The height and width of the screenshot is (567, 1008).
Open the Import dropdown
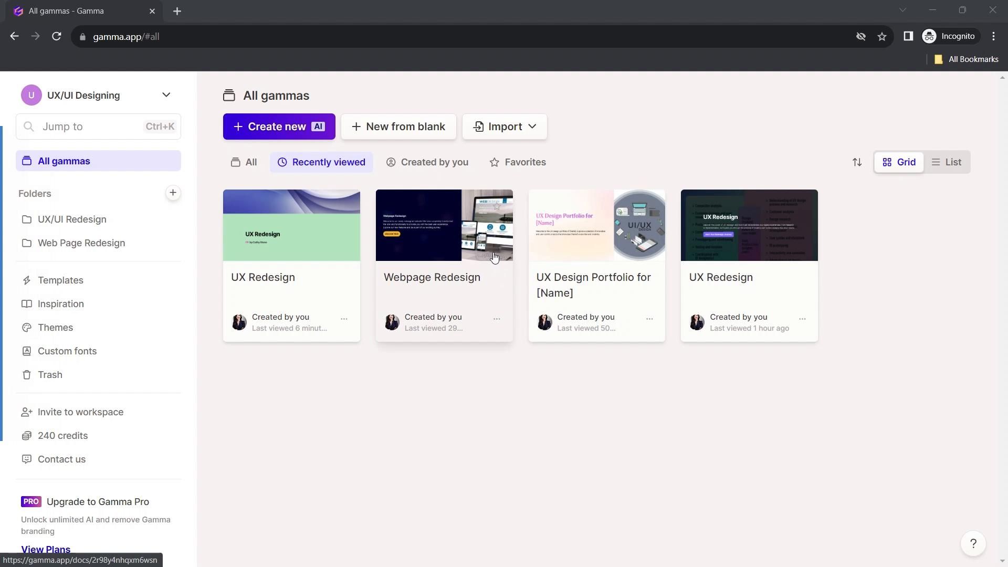coord(505,127)
